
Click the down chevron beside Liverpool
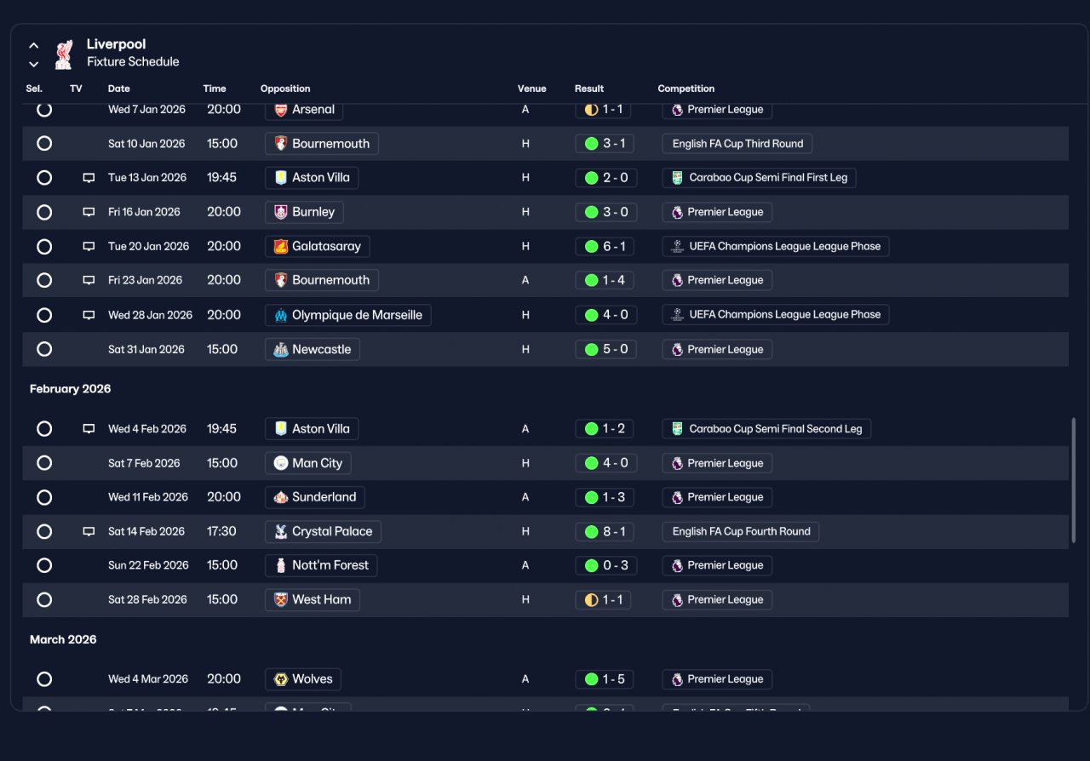[34, 64]
